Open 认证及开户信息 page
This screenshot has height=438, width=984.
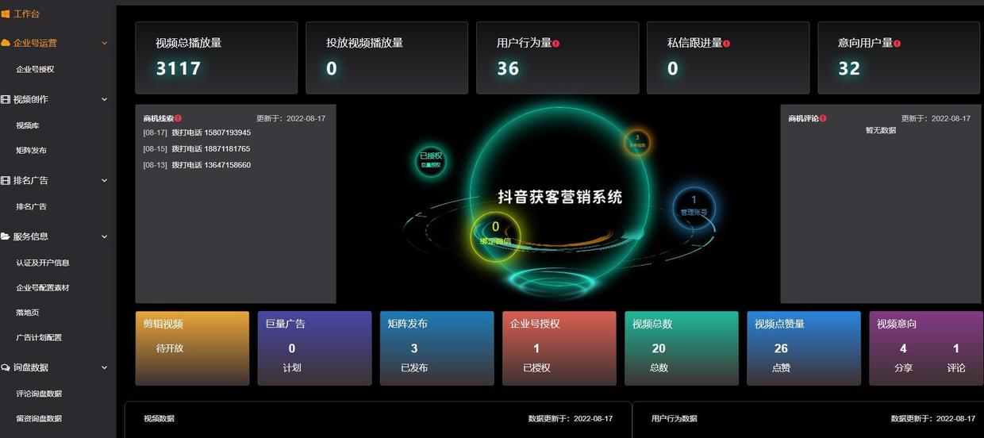coord(43,263)
